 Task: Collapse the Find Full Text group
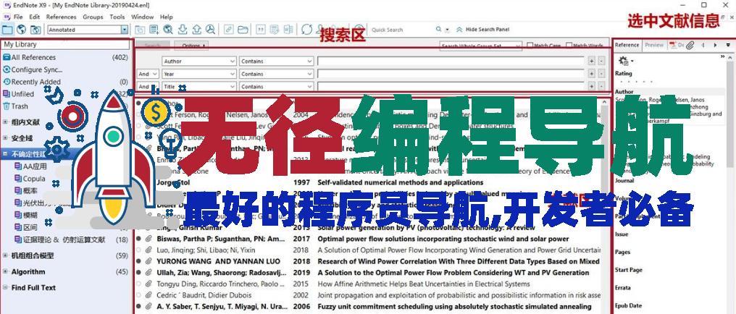pos(5,288)
